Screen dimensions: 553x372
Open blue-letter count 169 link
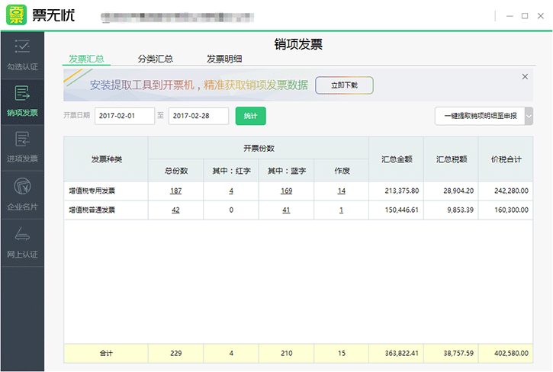[286, 191]
